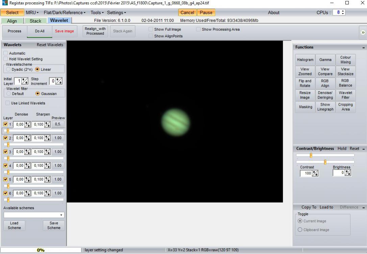367x254 pixels.
Task: Click the Do All button
Action: 40,31
